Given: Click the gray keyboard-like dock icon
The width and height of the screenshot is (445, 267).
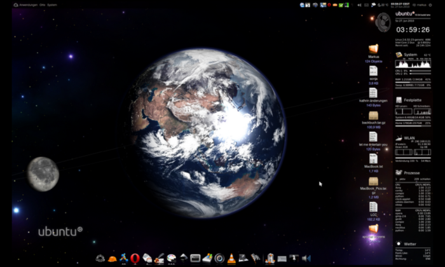Looking at the screenshot, I should tap(282, 259).
